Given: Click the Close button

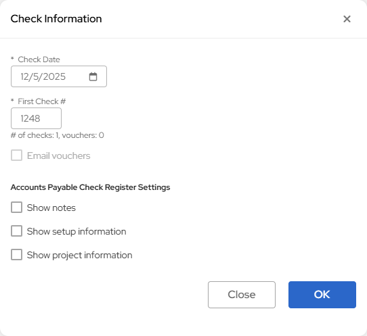Looking at the screenshot, I should click(x=242, y=295).
